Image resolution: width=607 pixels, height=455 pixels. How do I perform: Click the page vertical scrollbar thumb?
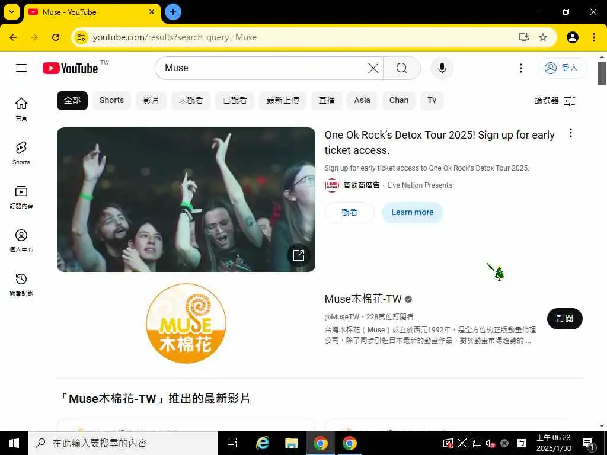(602, 73)
